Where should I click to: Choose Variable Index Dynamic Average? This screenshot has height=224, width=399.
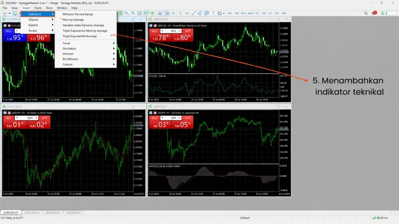click(x=86, y=25)
